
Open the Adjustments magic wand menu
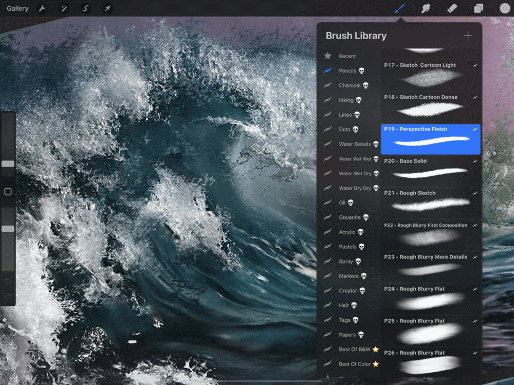tap(64, 8)
